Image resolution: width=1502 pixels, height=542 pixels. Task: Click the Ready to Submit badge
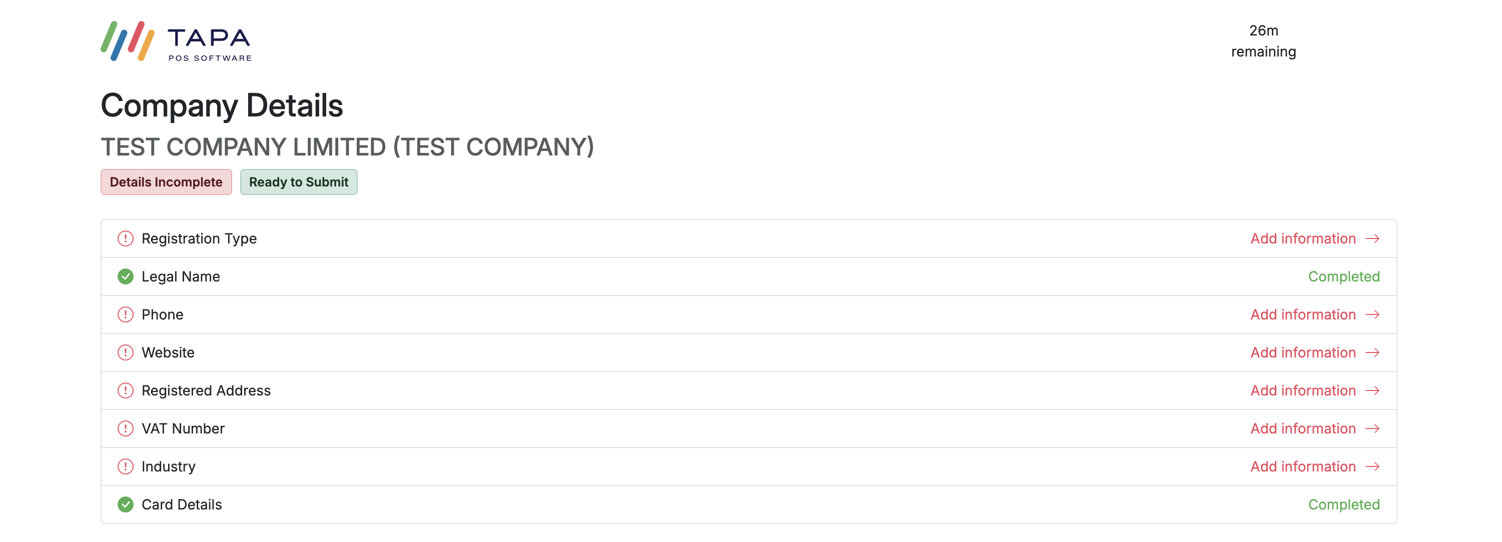(x=299, y=181)
